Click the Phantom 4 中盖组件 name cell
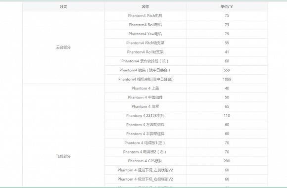The image size is (287, 188). (x=145, y=97)
